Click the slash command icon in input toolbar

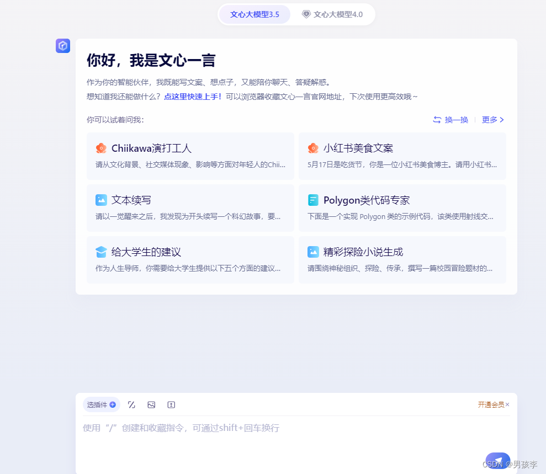(x=131, y=404)
